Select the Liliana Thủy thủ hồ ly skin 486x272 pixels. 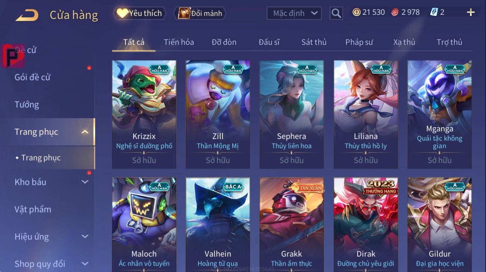click(x=366, y=114)
